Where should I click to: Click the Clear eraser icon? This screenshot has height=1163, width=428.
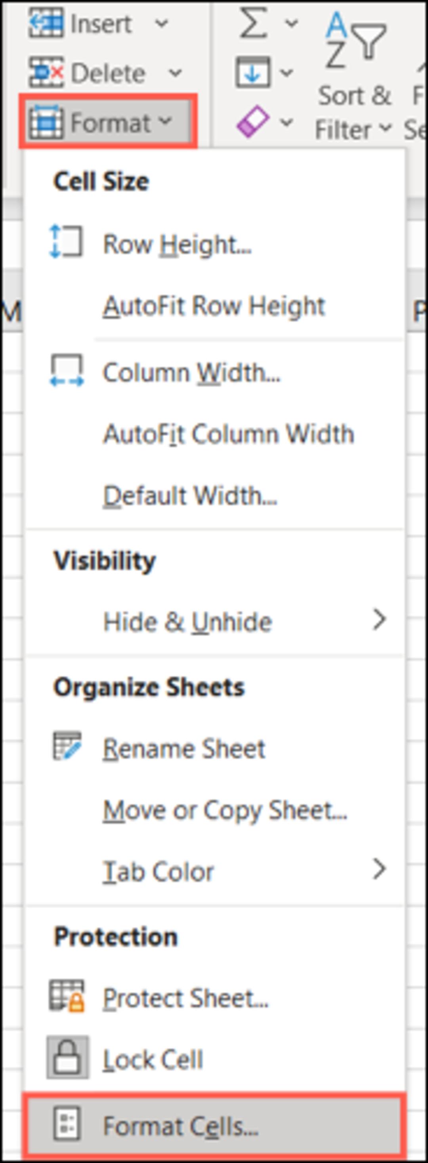point(253,121)
